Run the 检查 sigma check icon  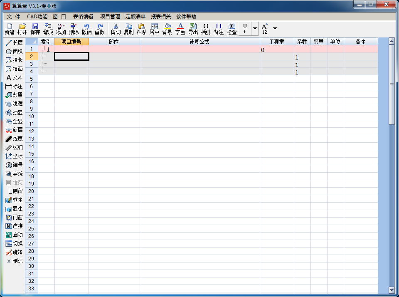232,29
